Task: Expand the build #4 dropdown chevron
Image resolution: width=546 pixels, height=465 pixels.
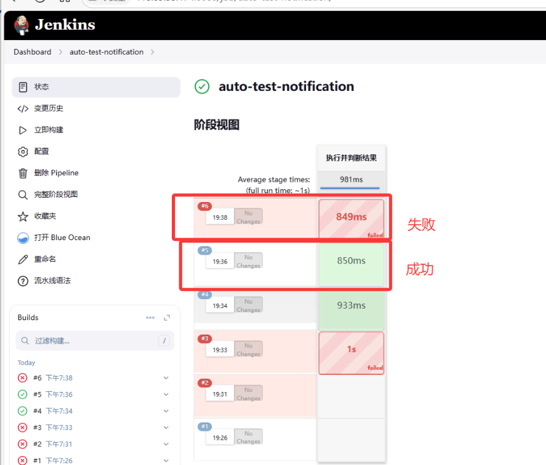Action: click(166, 411)
